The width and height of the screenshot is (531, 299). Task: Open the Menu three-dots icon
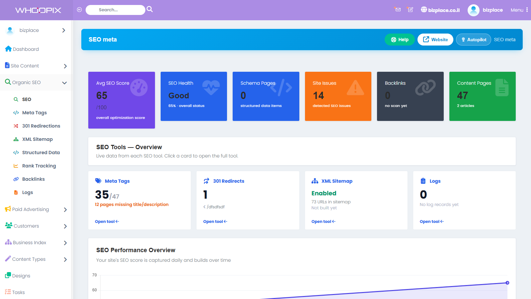click(x=527, y=10)
